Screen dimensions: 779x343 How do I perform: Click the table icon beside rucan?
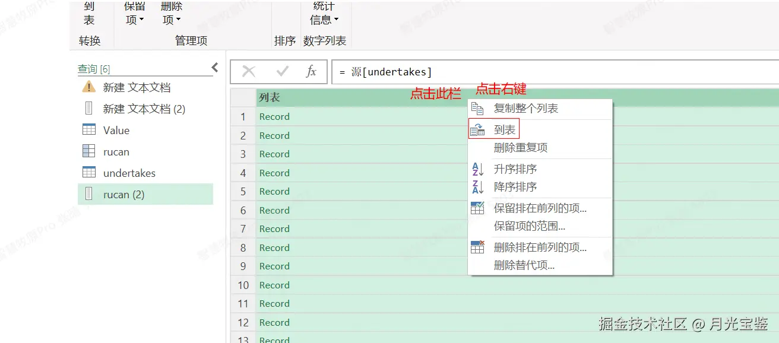click(x=88, y=151)
